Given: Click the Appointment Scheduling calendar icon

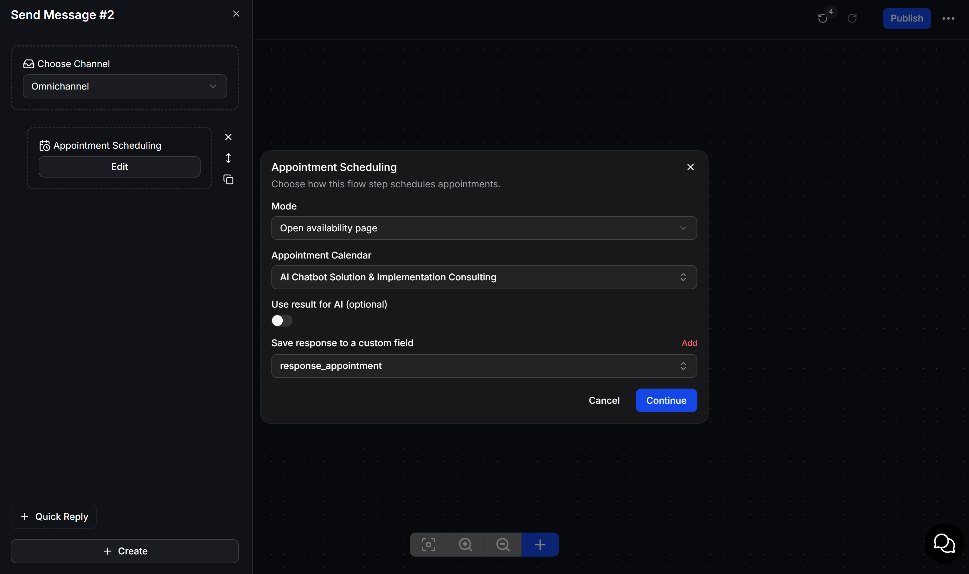Looking at the screenshot, I should pyautogui.click(x=45, y=146).
